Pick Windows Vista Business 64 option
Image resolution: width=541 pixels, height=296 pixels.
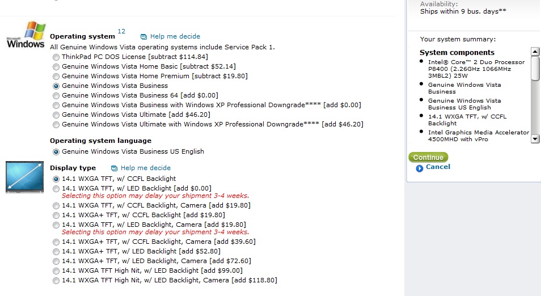56,96
